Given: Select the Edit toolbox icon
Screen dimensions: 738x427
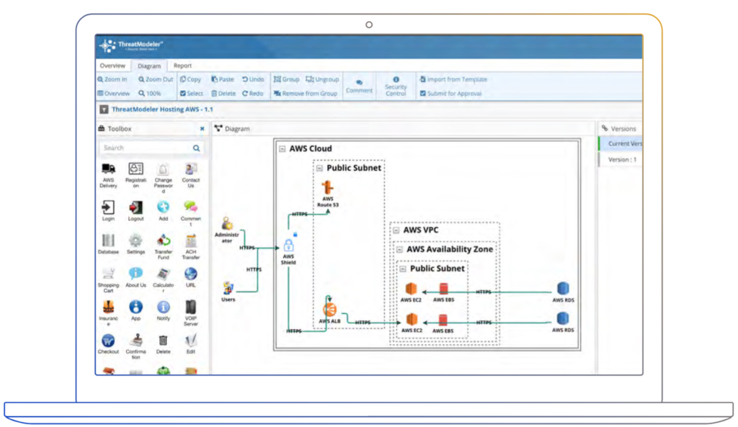Looking at the screenshot, I should point(190,341).
